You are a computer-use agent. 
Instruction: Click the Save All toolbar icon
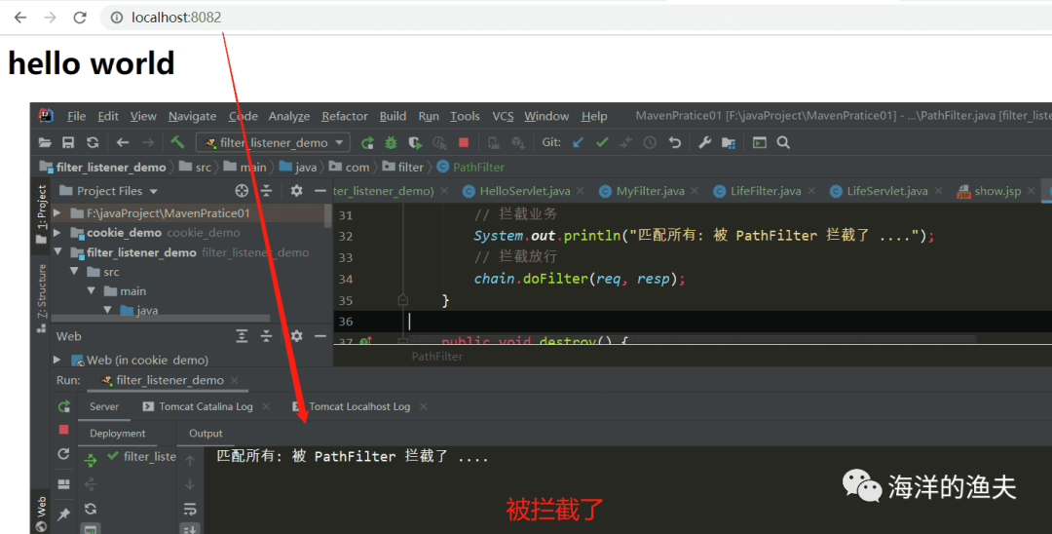[x=68, y=142]
